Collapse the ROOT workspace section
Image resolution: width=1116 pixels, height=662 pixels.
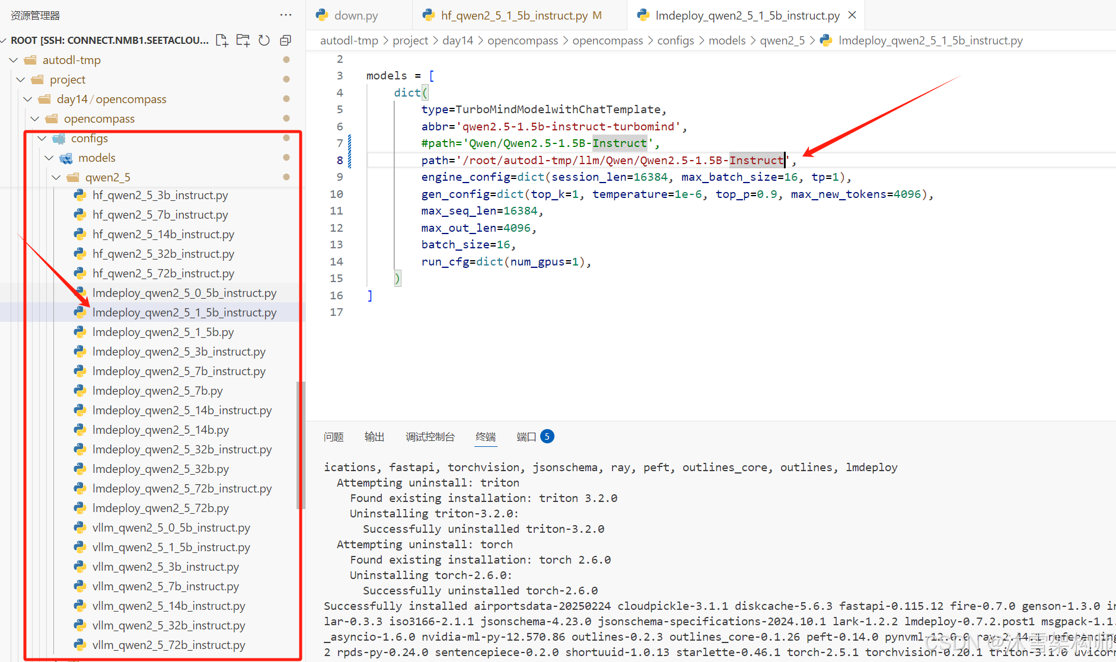coord(5,40)
